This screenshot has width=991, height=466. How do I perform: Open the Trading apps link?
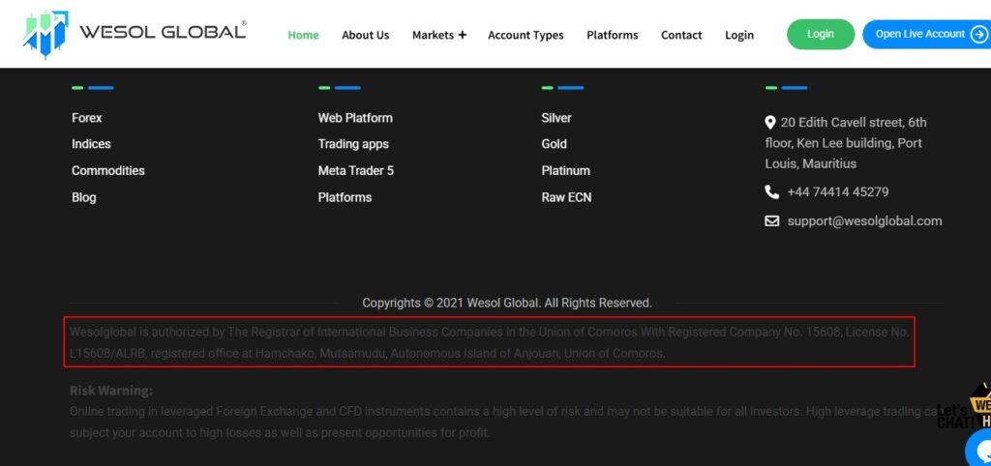pos(353,144)
